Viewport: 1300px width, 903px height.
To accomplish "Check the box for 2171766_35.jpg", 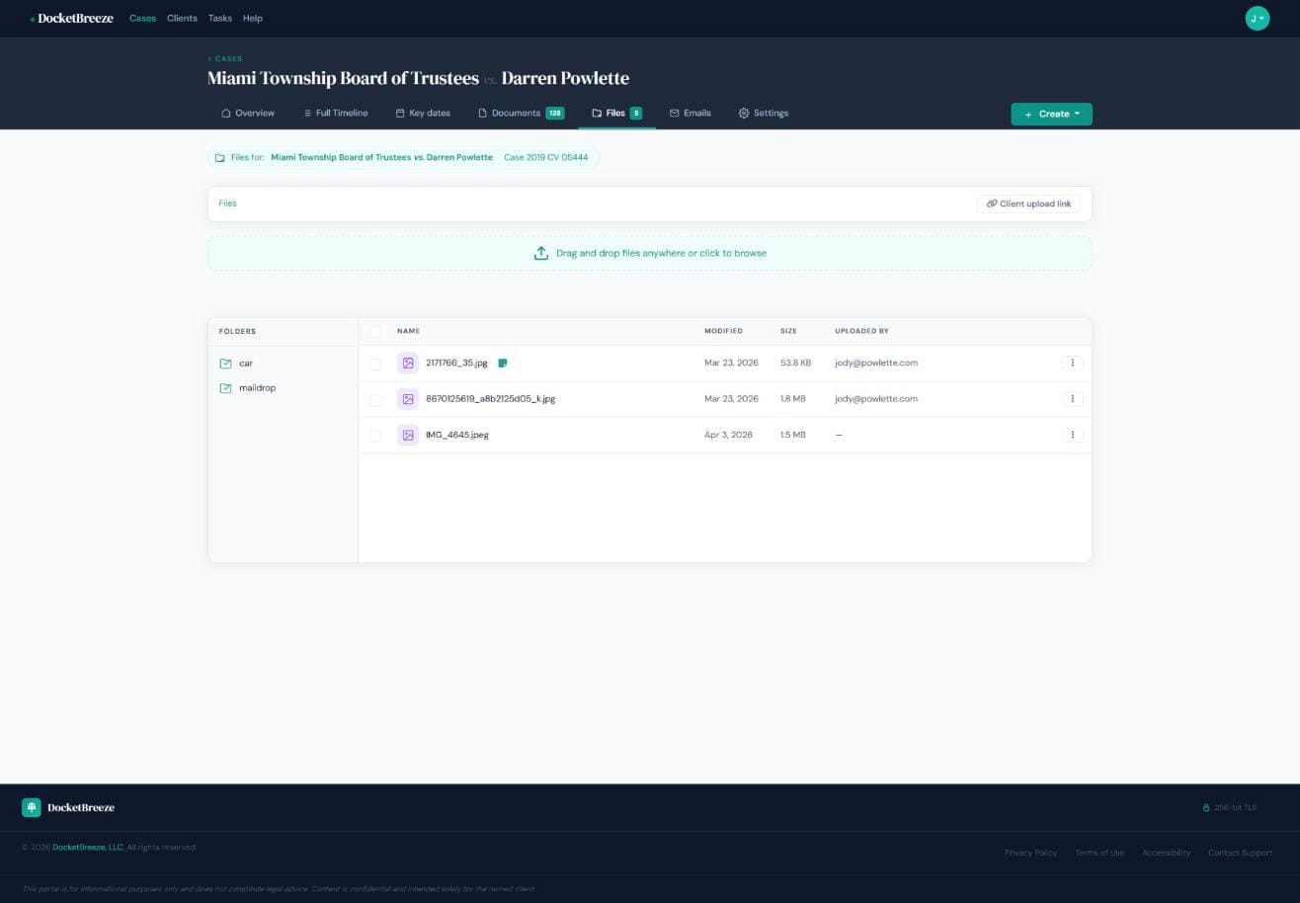I will point(375,364).
